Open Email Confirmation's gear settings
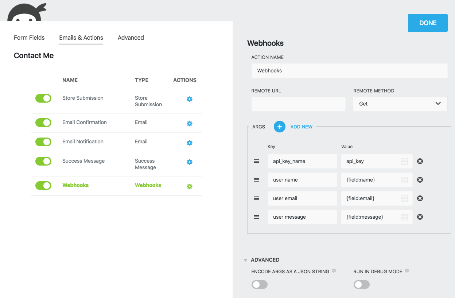 tap(189, 123)
